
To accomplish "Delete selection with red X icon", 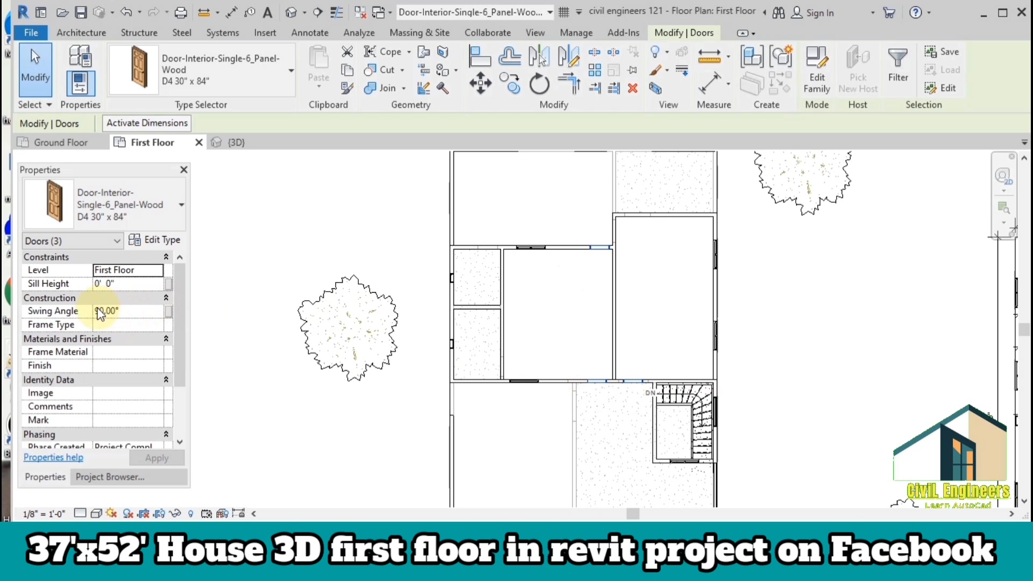I will (633, 88).
